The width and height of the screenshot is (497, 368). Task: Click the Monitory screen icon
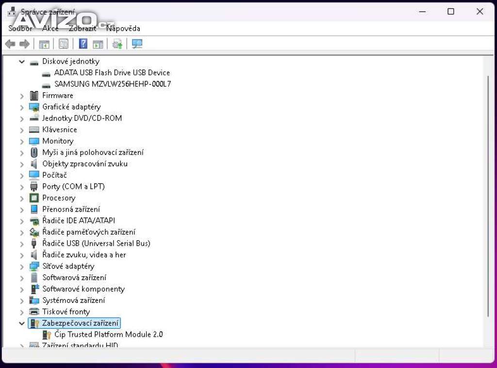pos(34,141)
